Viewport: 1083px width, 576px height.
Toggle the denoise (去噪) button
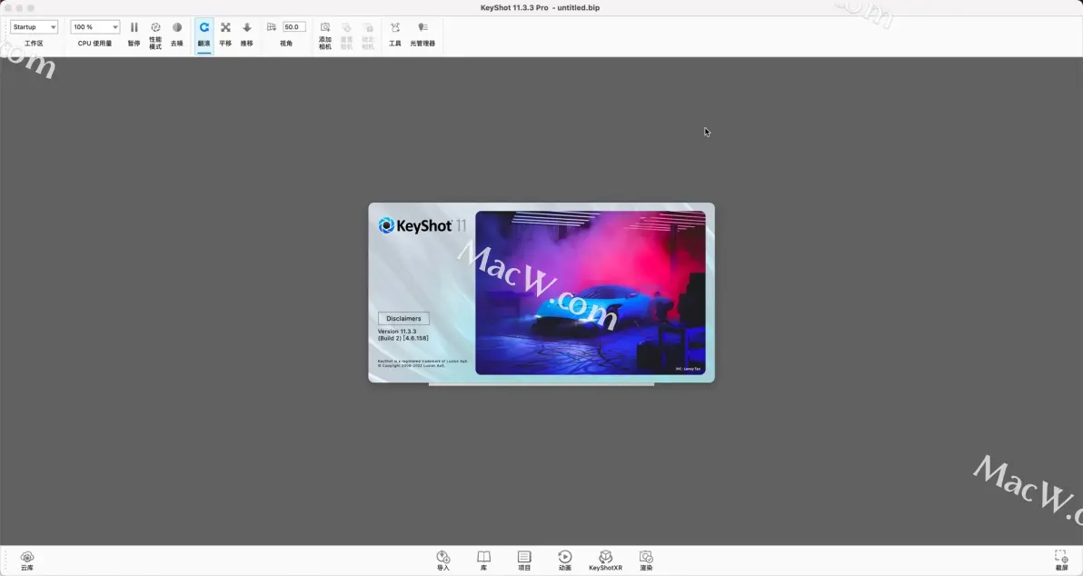coord(177,35)
